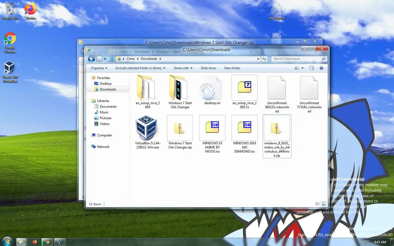Viewport: 394px width, 246px height.
Task: Click Firefox taskbar button
Action: point(34,242)
